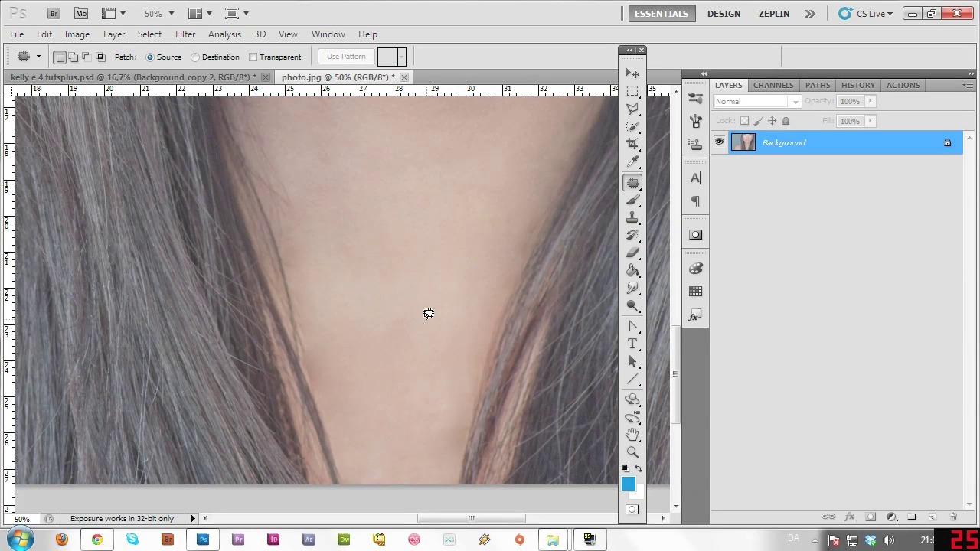Click the blue foreground color swatch

(628, 483)
